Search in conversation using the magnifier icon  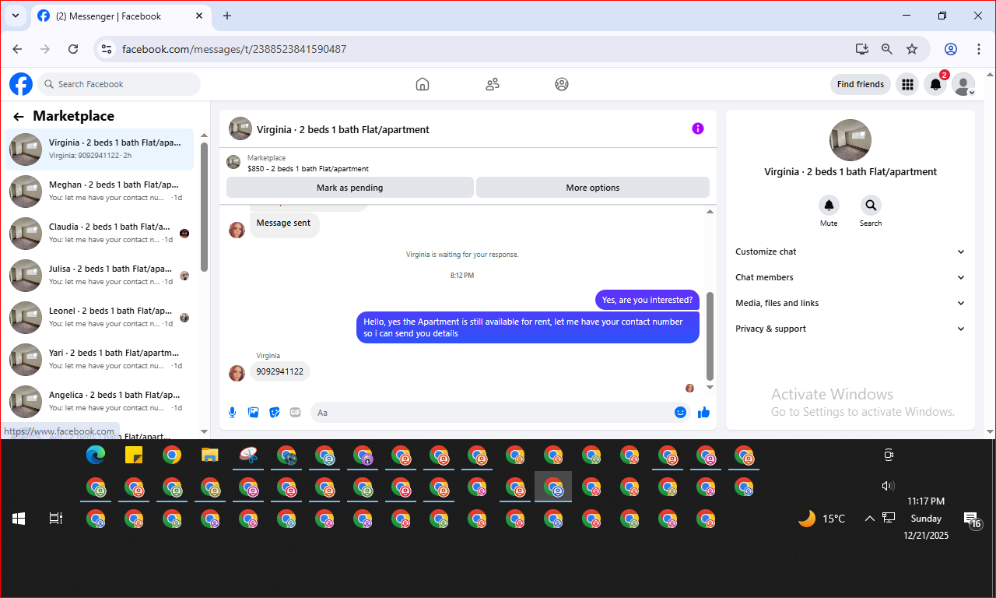point(871,206)
